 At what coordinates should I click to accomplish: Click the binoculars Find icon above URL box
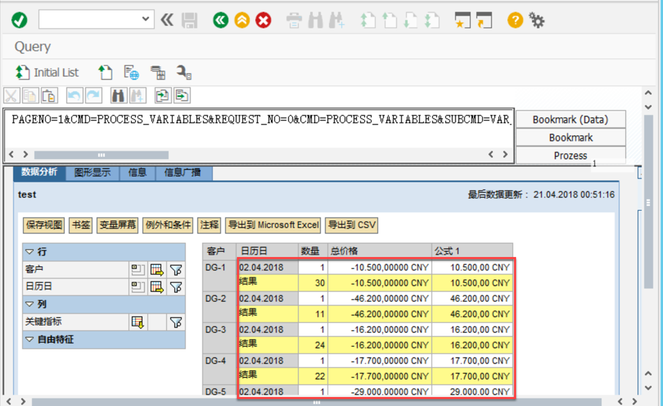[x=118, y=96]
